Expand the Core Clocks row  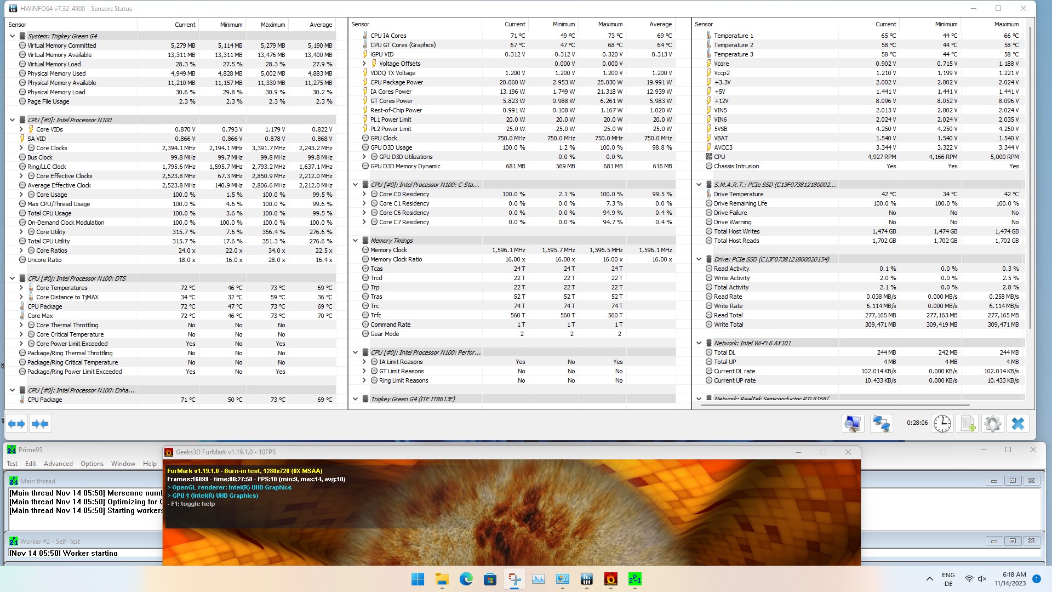(21, 148)
